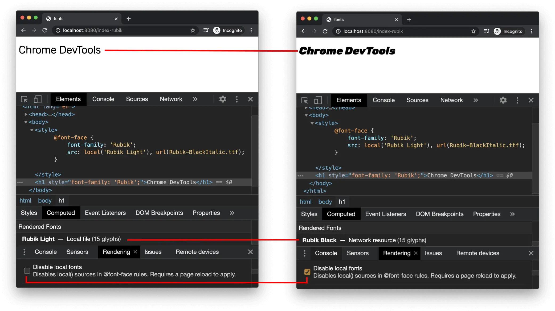Image resolution: width=555 pixels, height=311 pixels.
Task: Open DOM Breakpoints tab in left DevTools
Action: point(159,213)
